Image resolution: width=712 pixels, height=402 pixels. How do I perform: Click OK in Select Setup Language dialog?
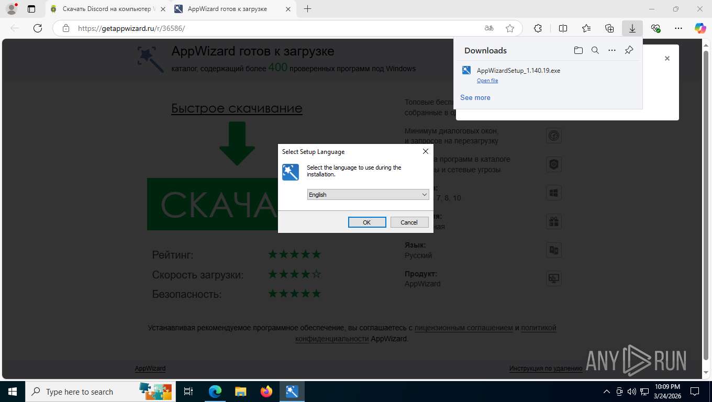tap(367, 222)
